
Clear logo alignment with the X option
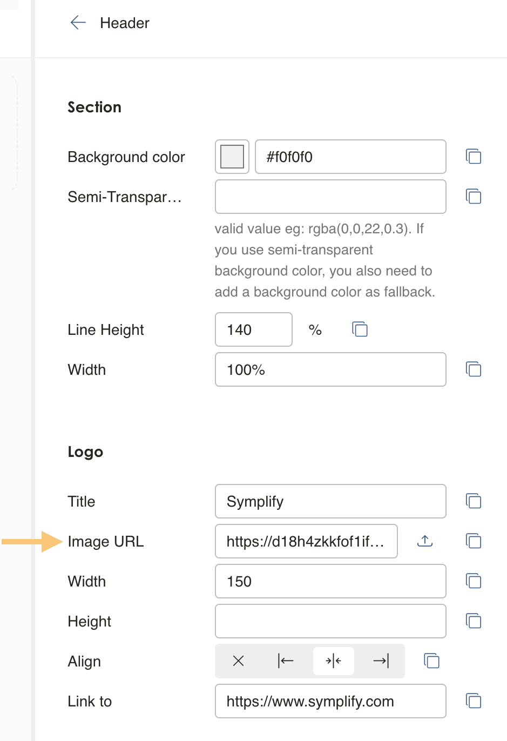(238, 661)
